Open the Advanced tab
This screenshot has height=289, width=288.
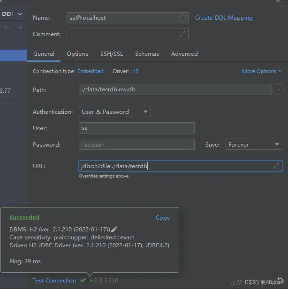[x=184, y=54]
